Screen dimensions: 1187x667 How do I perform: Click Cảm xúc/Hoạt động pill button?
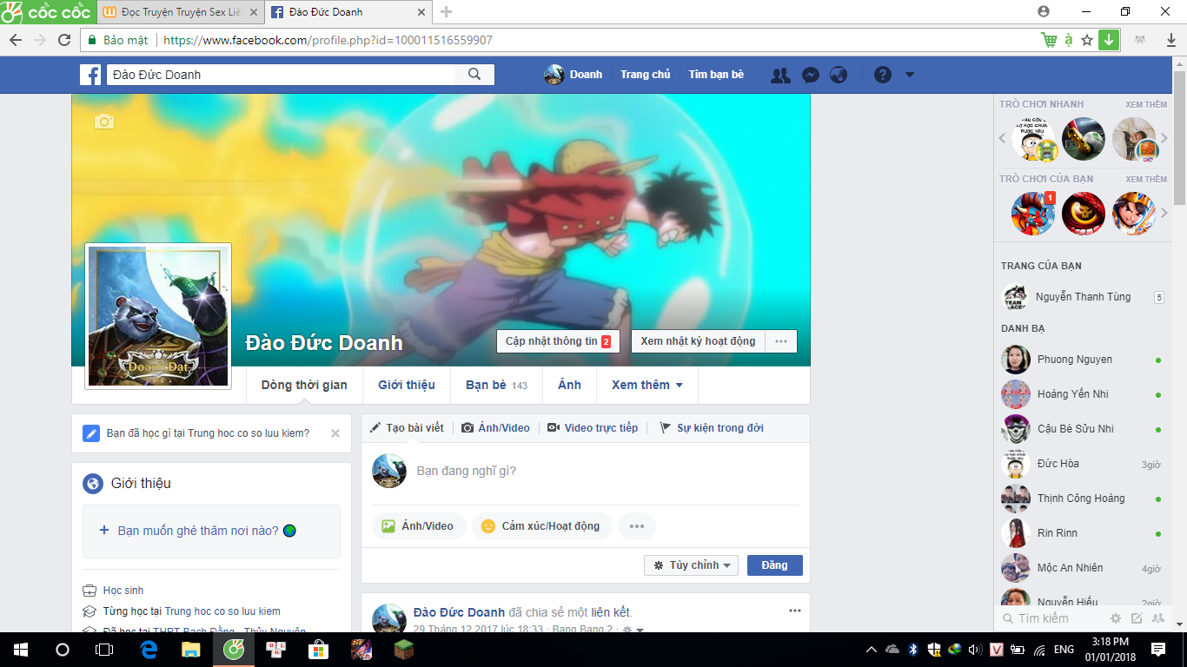pos(542,526)
